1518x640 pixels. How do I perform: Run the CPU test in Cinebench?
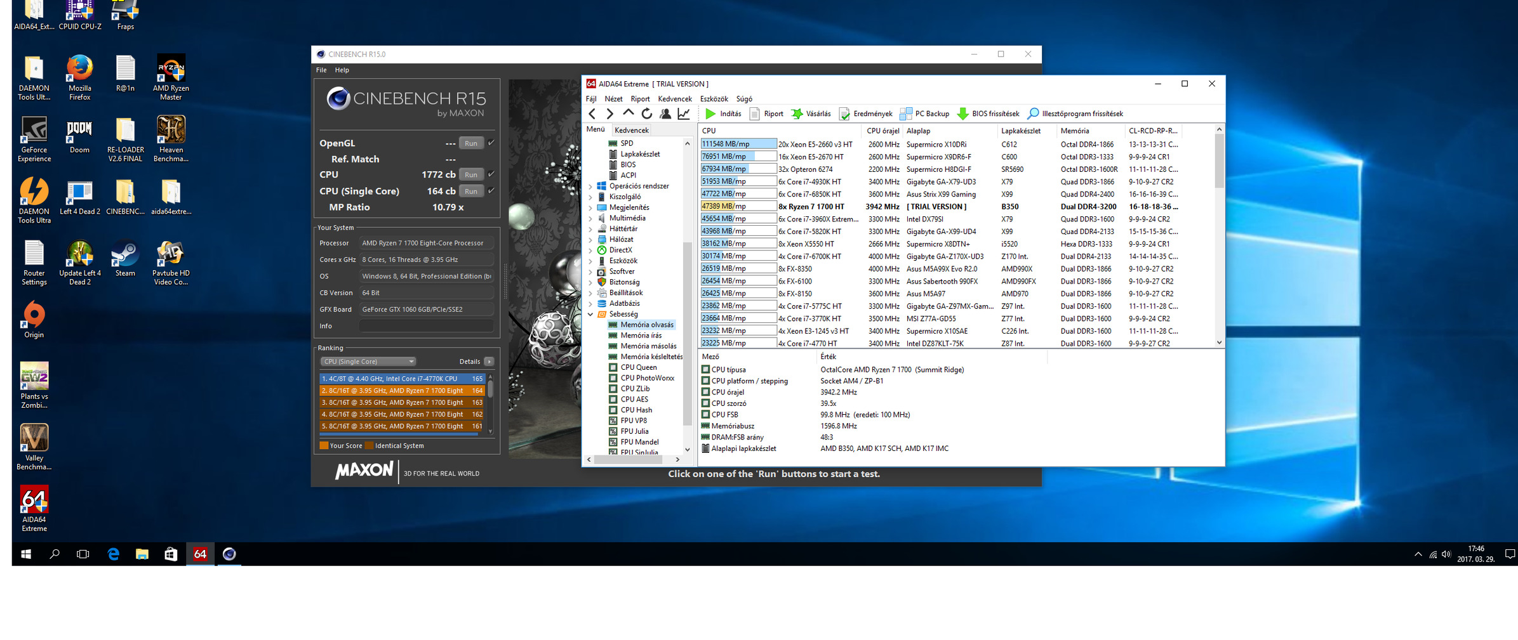pos(471,174)
